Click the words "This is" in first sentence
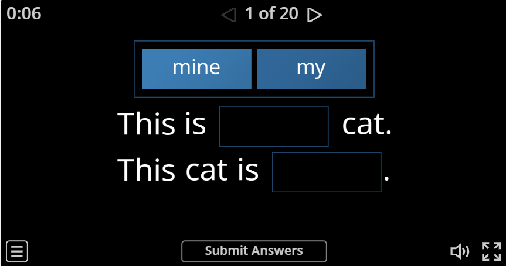The width and height of the screenshot is (506, 266). pos(162,123)
